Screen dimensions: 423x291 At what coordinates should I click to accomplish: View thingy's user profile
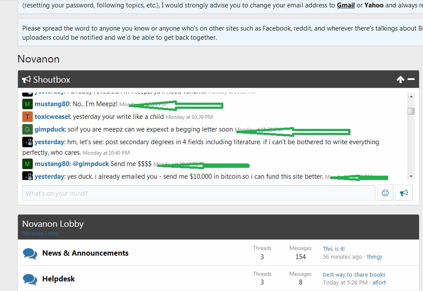click(374, 256)
